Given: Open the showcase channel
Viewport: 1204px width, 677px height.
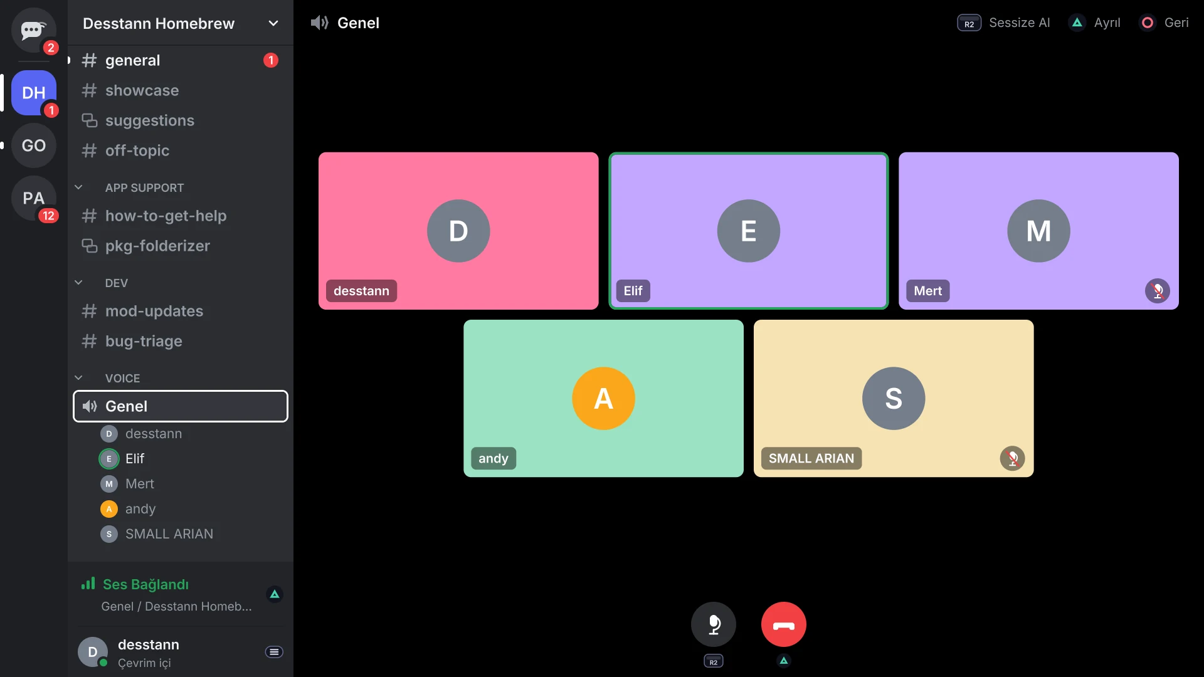Looking at the screenshot, I should click(181, 90).
